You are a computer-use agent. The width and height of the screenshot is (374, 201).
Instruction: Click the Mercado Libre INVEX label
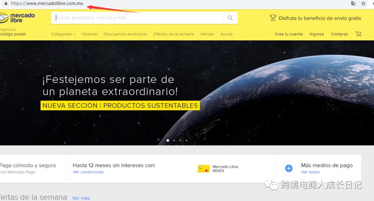225,169
